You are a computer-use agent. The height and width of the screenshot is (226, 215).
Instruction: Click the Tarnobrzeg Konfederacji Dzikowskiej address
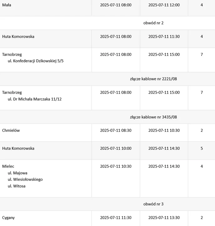35,61
